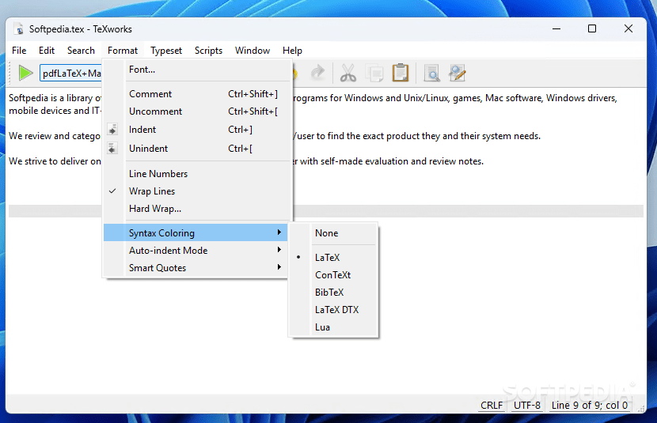Screen dimensions: 657x423
Task: Select BibTeX syntax coloring
Action: coord(333,293)
